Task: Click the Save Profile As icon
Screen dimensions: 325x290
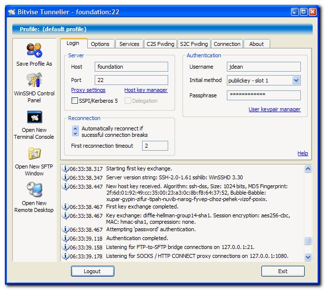Action: tap(34, 50)
